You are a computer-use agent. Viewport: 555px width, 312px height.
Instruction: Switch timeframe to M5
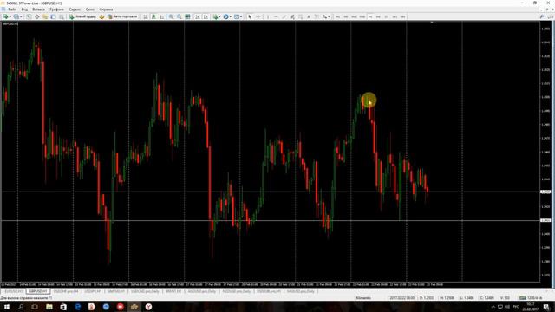346,16
